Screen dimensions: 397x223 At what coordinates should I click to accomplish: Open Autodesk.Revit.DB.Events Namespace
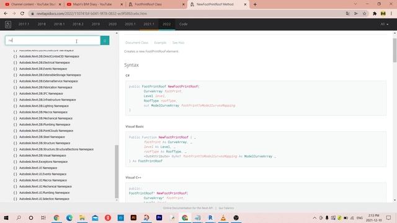coord(43,69)
